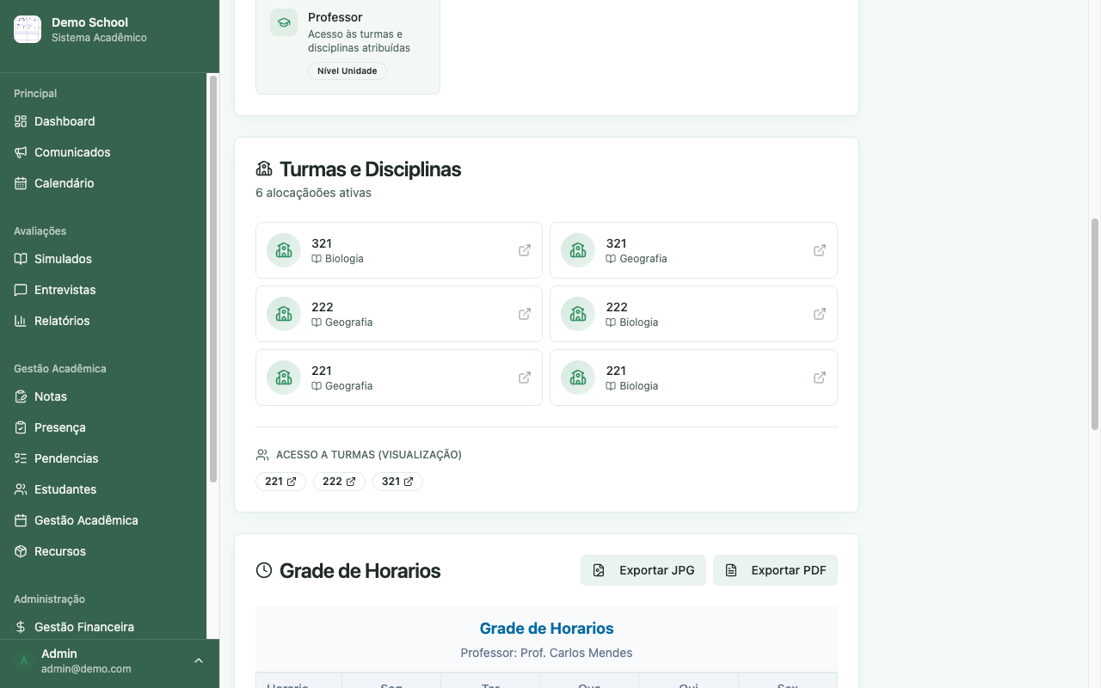The height and width of the screenshot is (688, 1101).
Task: Click the school icon of 222 Biologia
Action: point(578,314)
